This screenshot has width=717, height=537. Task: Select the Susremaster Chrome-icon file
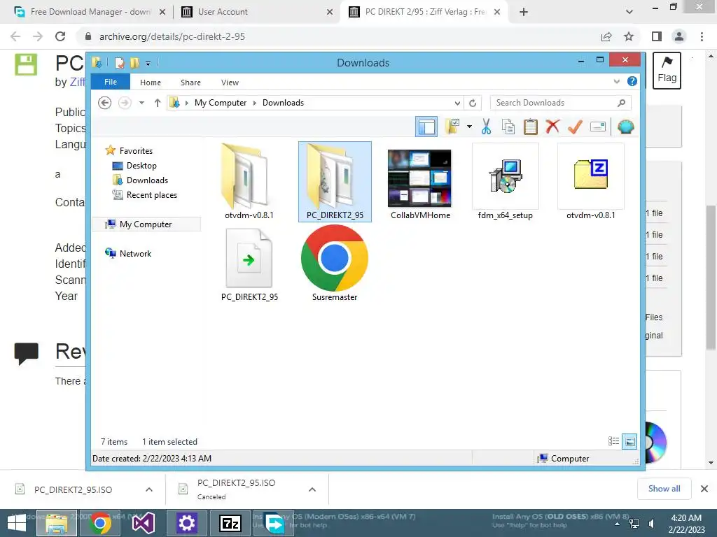pos(335,264)
